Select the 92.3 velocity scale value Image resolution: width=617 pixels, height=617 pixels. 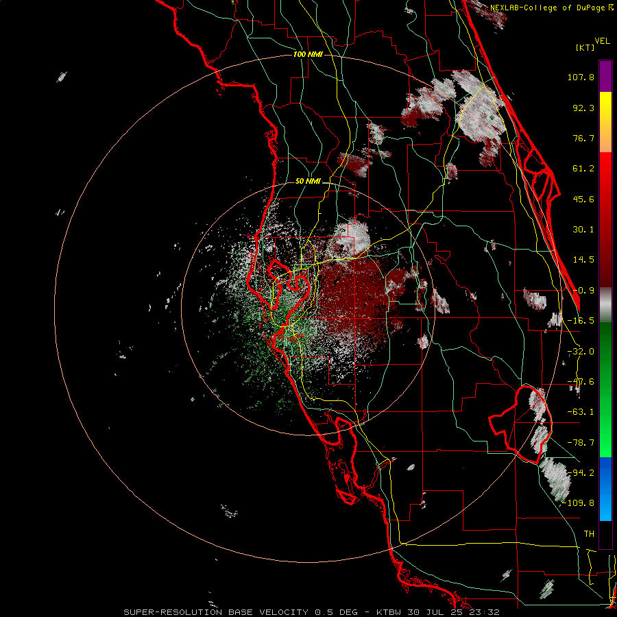coord(583,108)
